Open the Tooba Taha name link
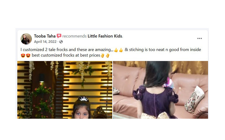Screen dimensions: 225x140 pyautogui.click(x=45, y=36)
